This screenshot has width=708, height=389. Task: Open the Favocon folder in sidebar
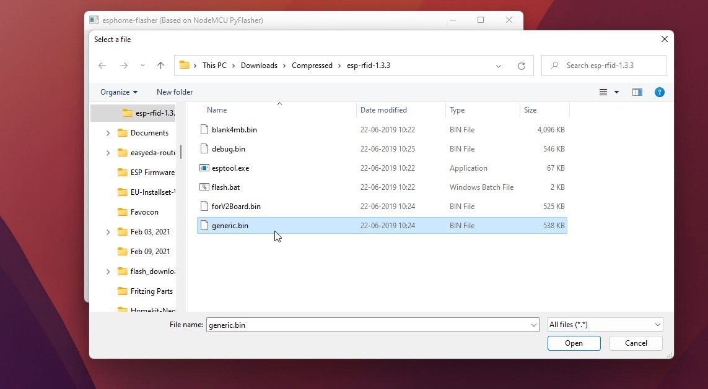(138, 212)
